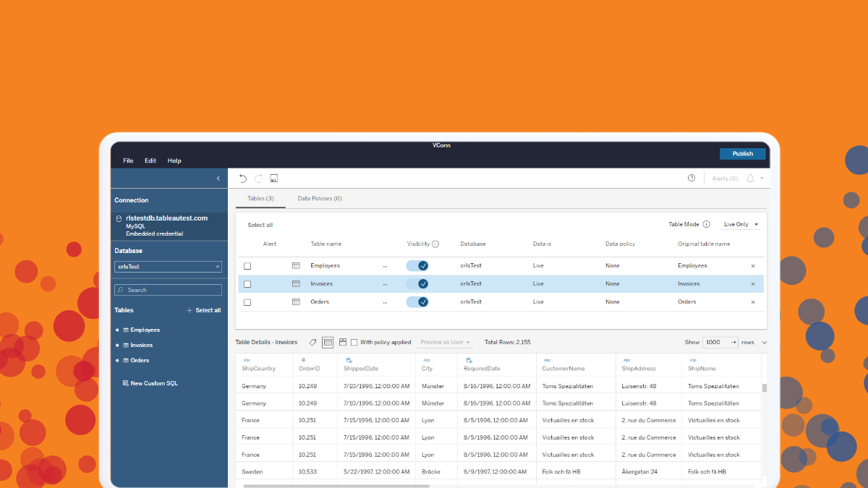The height and width of the screenshot is (488, 868).
Task: Enable the 'With policy applied' checkbox
Action: (354, 342)
